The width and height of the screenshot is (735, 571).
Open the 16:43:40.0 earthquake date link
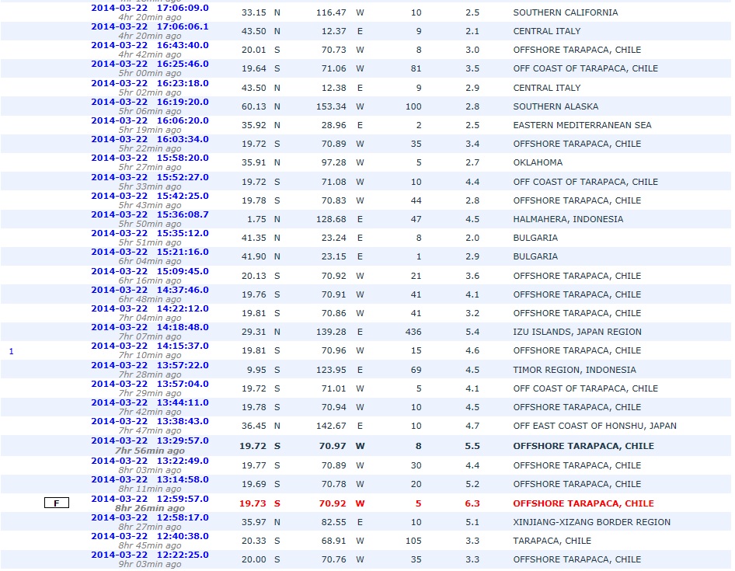150,46
